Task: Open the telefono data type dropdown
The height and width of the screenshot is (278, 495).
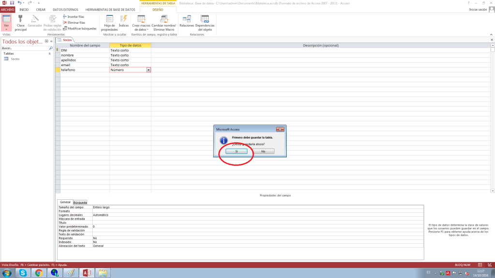Action: [148, 70]
